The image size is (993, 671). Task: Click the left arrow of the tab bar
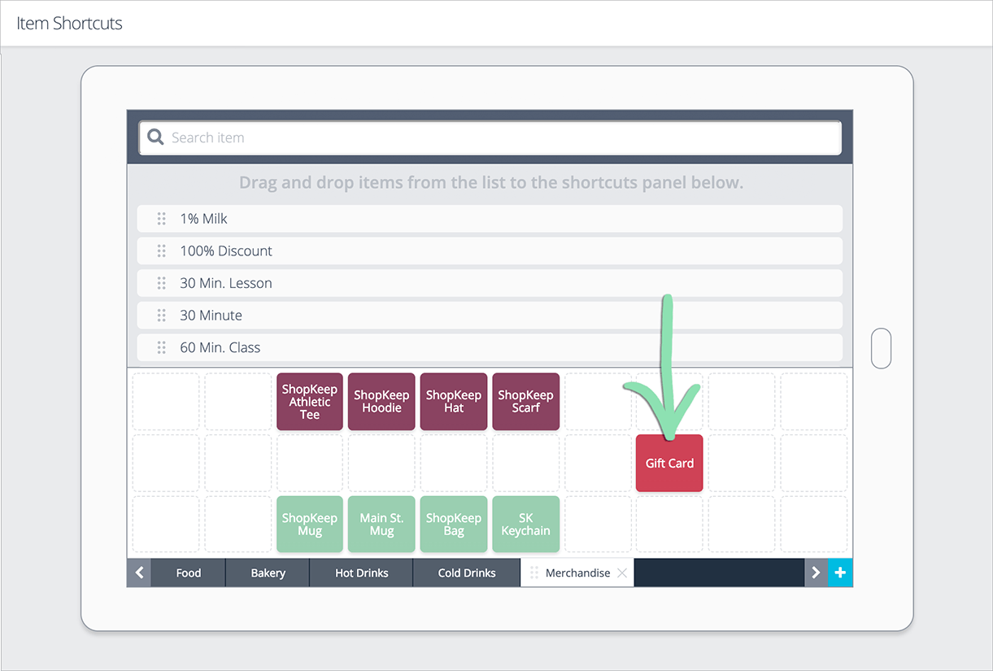click(139, 573)
